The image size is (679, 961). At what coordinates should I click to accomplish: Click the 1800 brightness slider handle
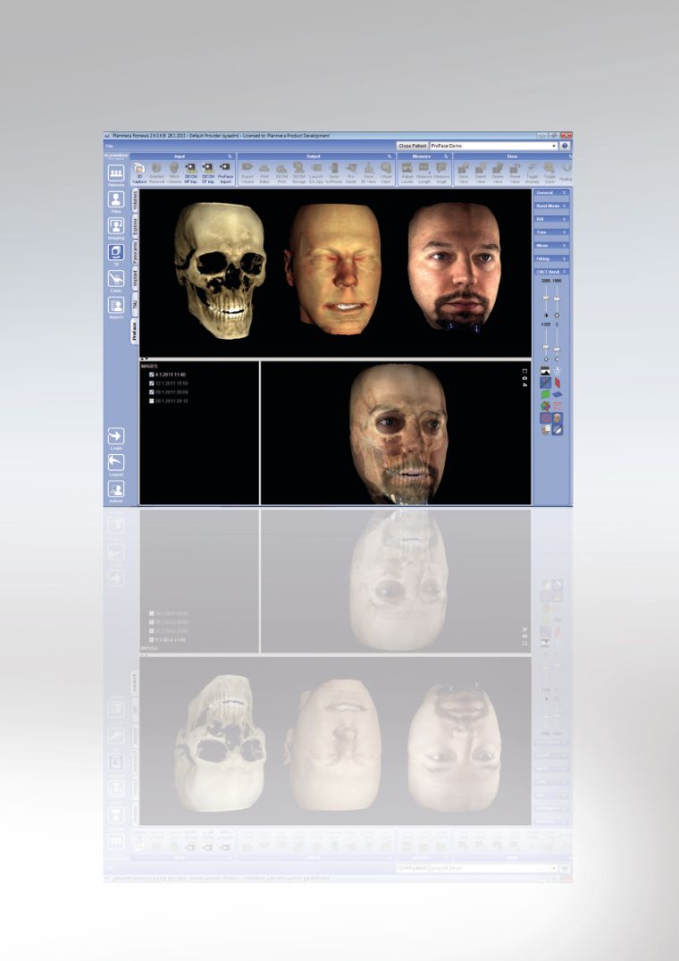tap(557, 299)
